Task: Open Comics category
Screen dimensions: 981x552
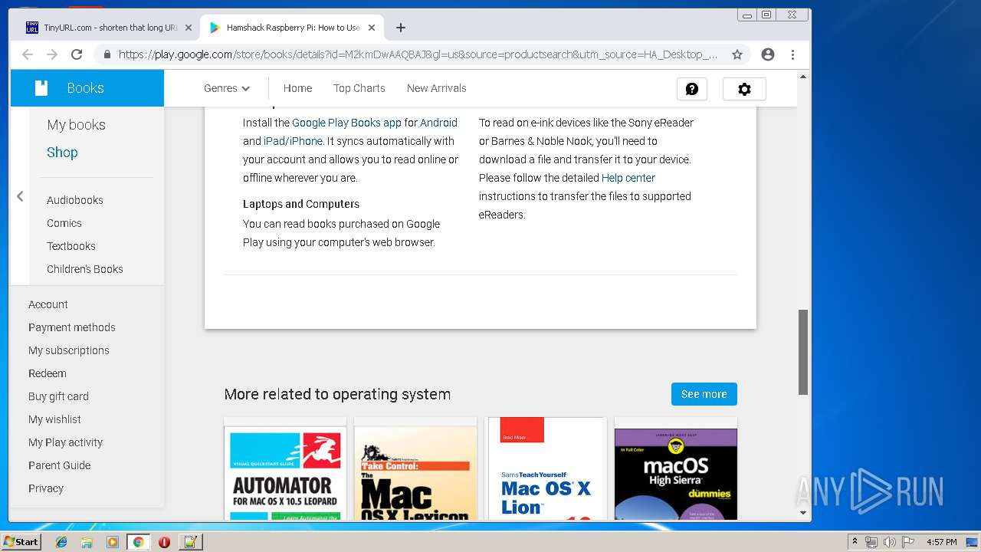Action: pyautogui.click(x=64, y=223)
